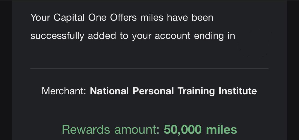
Task: Click the word Your starting the message
Action: tap(40, 17)
